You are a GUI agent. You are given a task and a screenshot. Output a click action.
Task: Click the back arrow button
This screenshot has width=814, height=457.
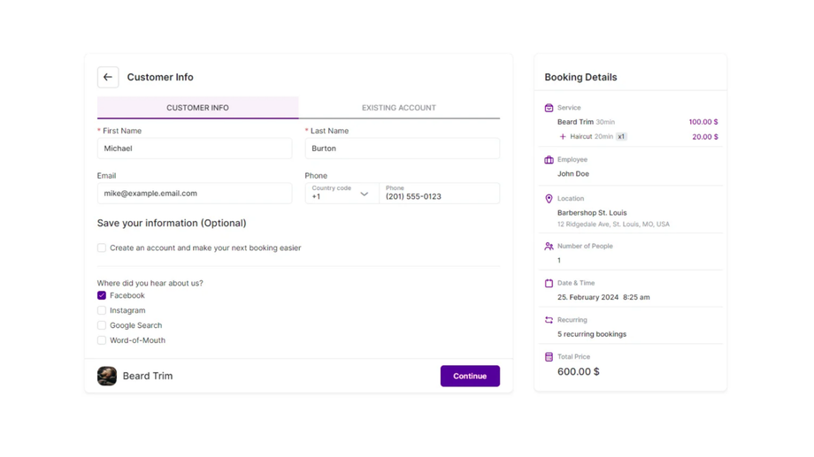coord(108,77)
